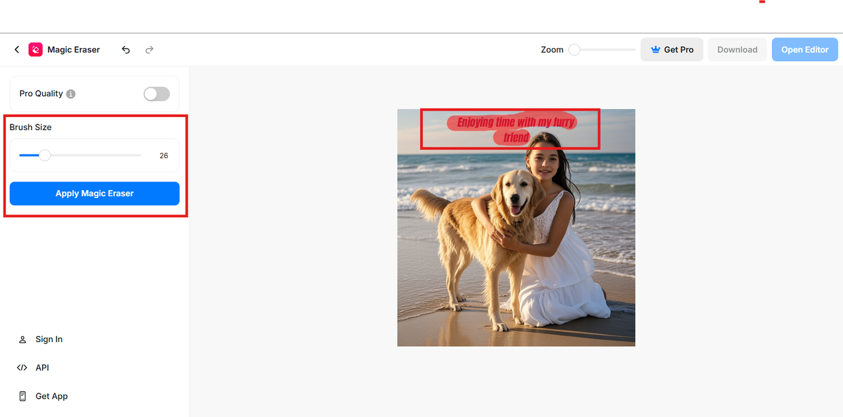The height and width of the screenshot is (417, 843).
Task: Click the Brush Size label
Action: pyautogui.click(x=30, y=127)
